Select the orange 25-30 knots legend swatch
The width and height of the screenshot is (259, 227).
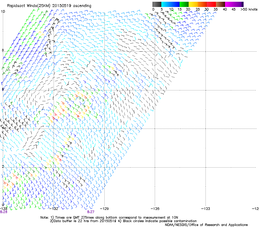point(202,4)
